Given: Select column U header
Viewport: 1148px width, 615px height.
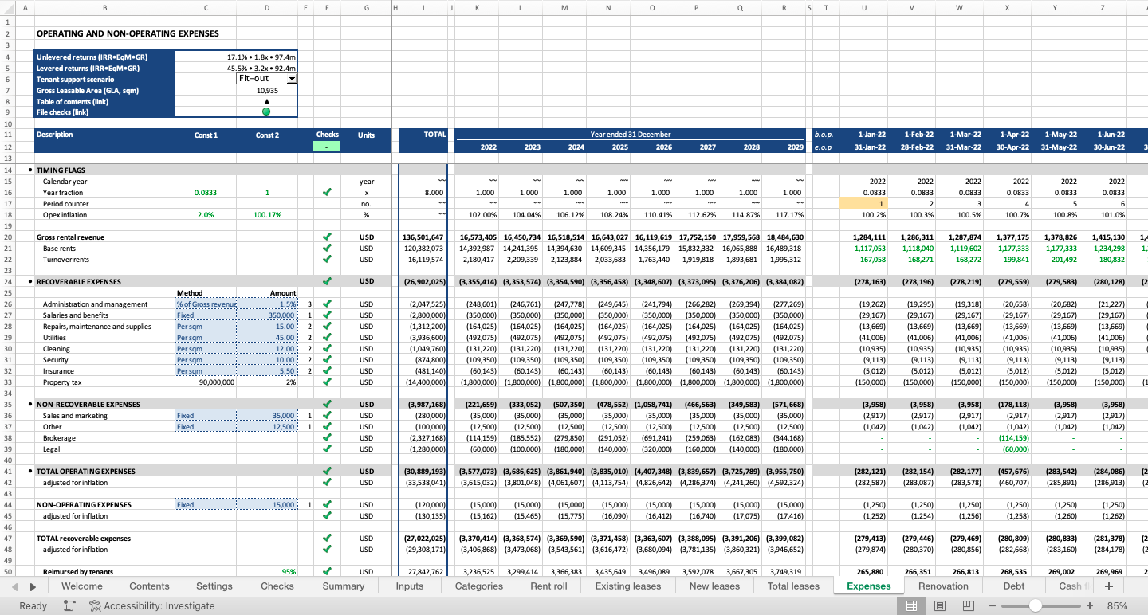Looking at the screenshot, I should pos(865,8).
